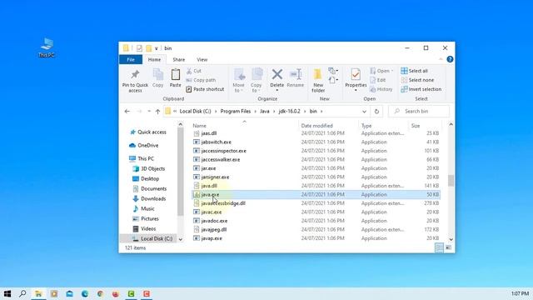Toggle Properties checkmark in quick access toolbar
533x300 pixels.
(139, 48)
